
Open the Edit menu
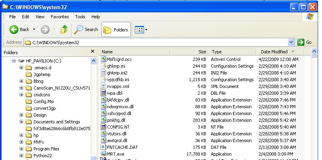(x=26, y=17)
